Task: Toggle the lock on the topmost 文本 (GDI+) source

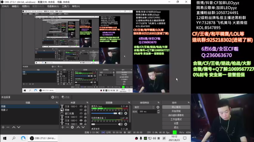Action: (x=85, y=106)
